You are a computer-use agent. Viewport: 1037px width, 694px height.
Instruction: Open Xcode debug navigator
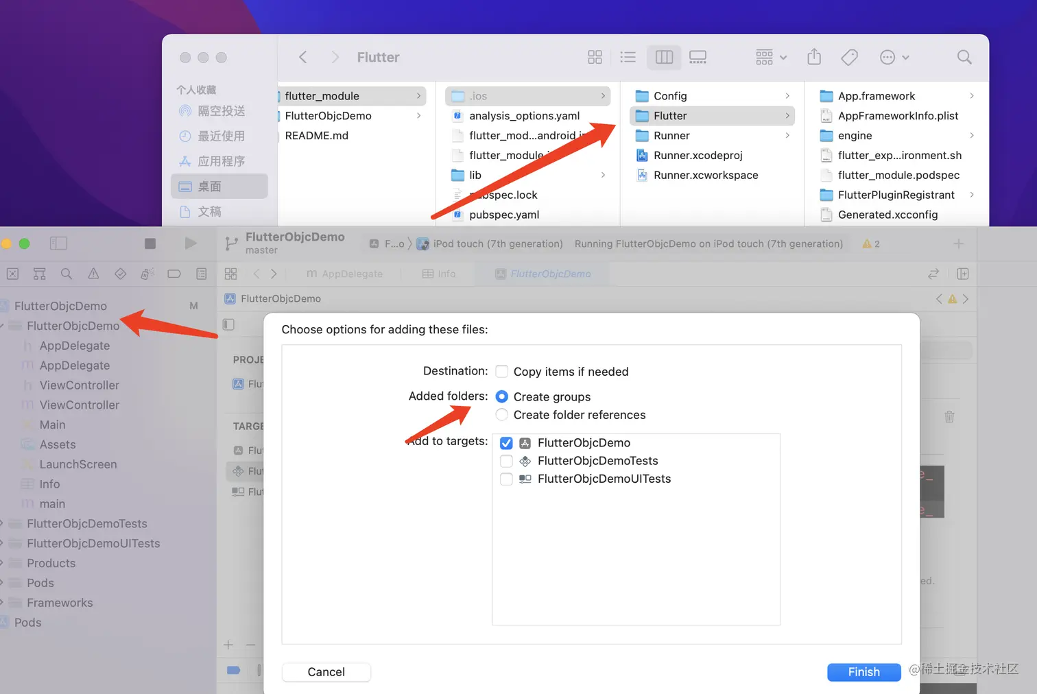pyautogui.click(x=147, y=274)
